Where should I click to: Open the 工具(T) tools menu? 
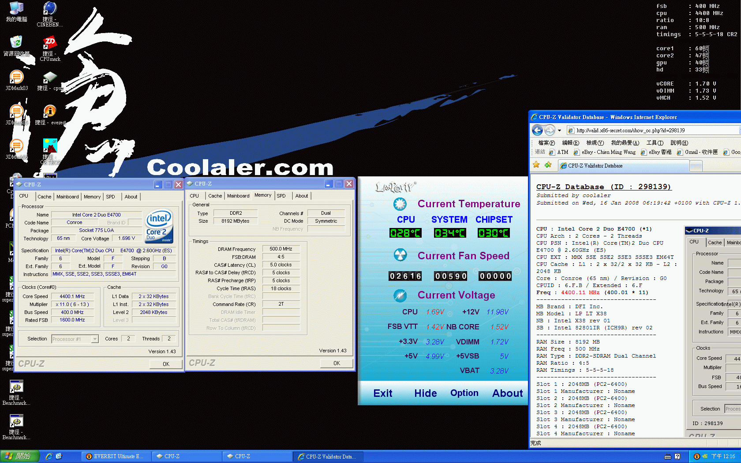click(655, 143)
